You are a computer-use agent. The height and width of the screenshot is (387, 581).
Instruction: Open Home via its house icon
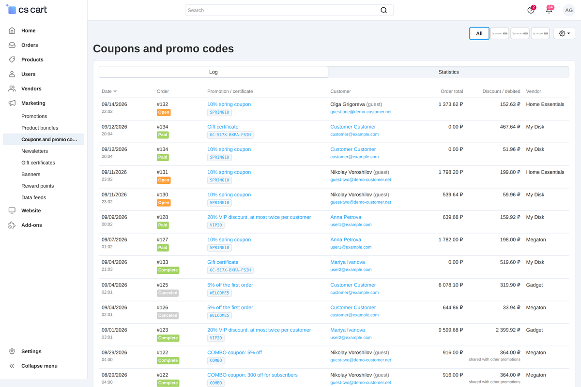pos(12,30)
